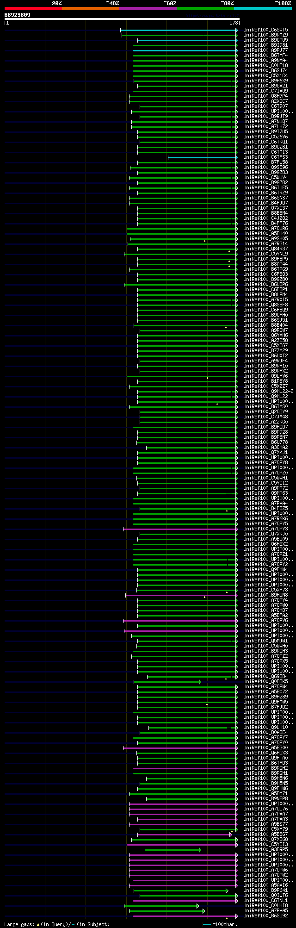Select hit label UniRef100_B9P641
296x928 pixels.
click(265, 891)
